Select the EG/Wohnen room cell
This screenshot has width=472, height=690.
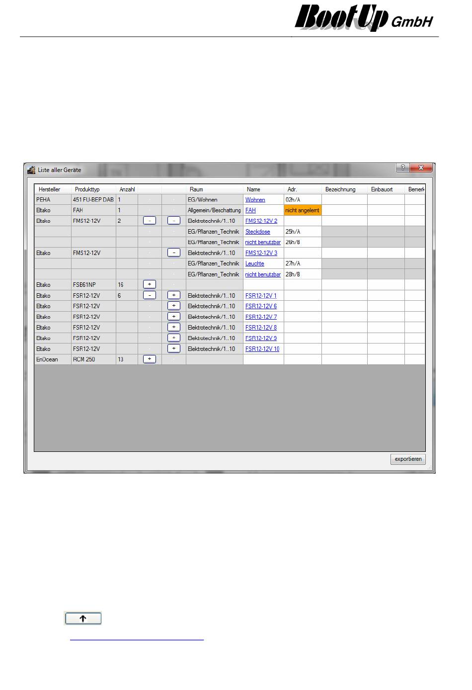pyautogui.click(x=215, y=200)
